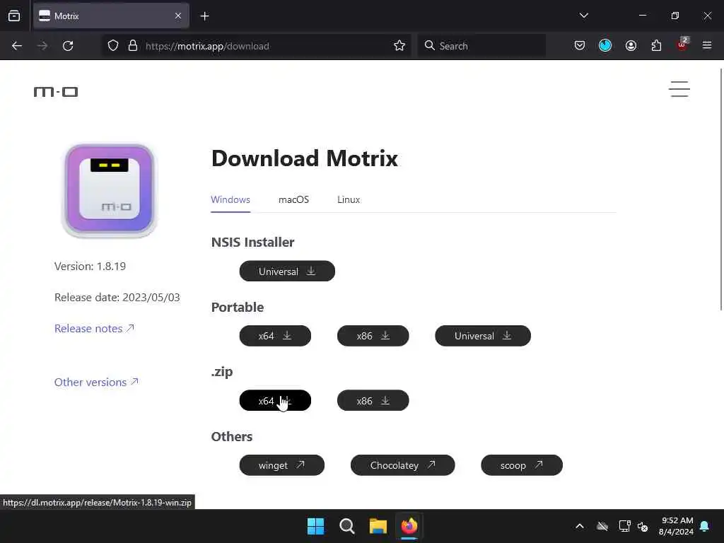Click the .zip section heading
Image resolution: width=724 pixels, height=543 pixels.
coord(221,372)
